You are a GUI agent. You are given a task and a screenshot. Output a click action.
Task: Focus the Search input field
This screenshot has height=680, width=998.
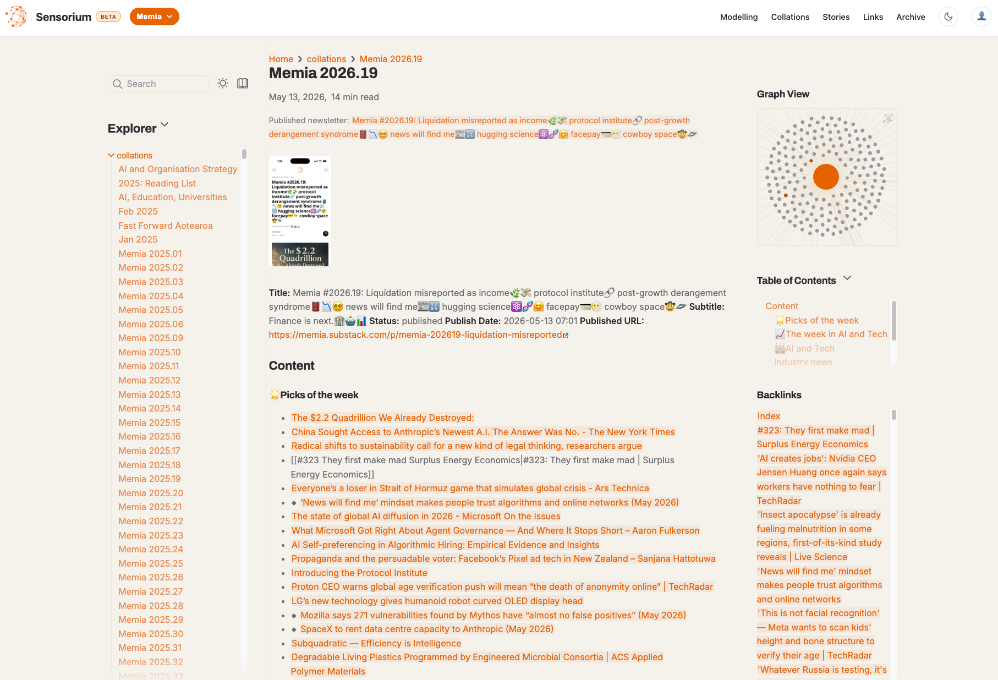[x=158, y=84]
